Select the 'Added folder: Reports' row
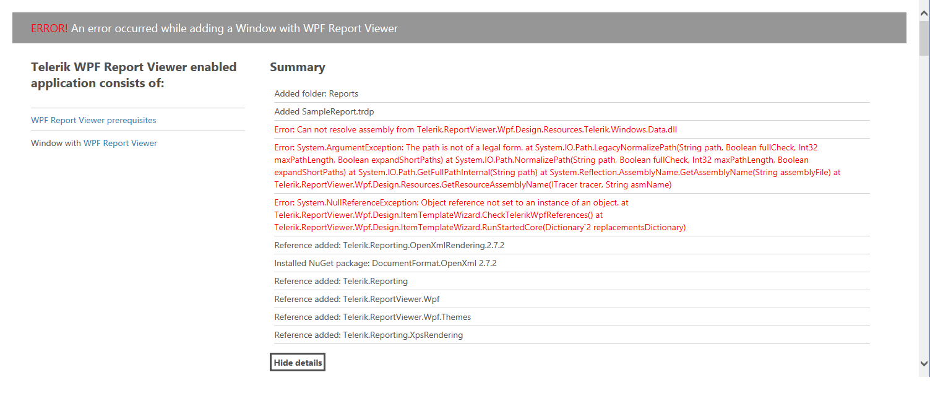The height and width of the screenshot is (401, 930). [316, 93]
